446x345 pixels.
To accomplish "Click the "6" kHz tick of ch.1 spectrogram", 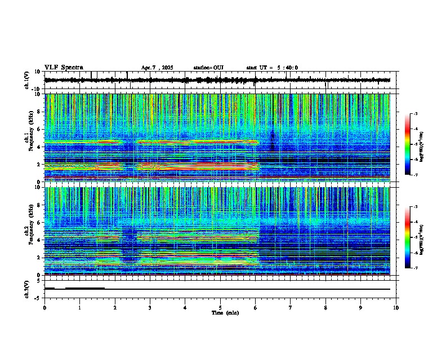I will tap(39, 129).
